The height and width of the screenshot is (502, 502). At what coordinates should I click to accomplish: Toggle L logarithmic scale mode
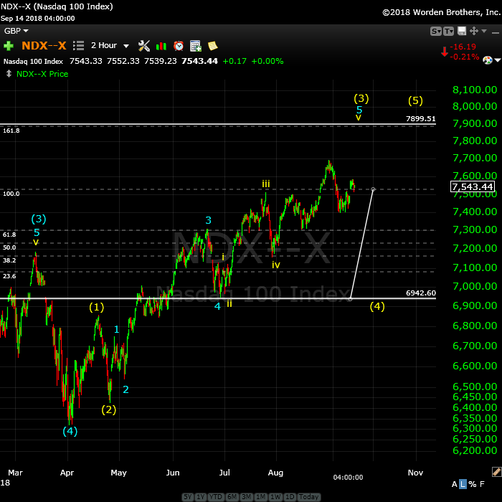point(463,484)
